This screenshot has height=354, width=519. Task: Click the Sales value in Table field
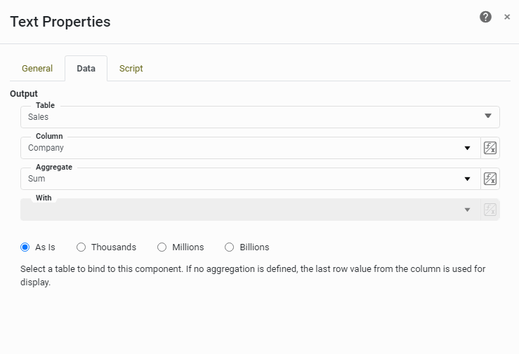click(x=39, y=117)
